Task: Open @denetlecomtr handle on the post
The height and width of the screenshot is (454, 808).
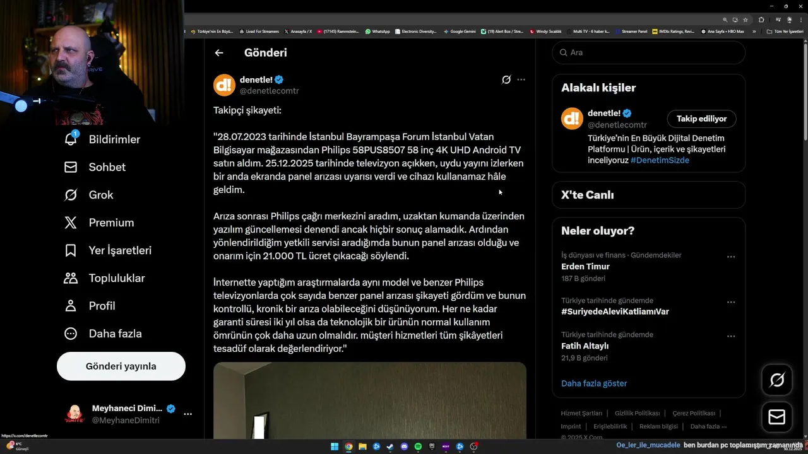Action: [270, 91]
